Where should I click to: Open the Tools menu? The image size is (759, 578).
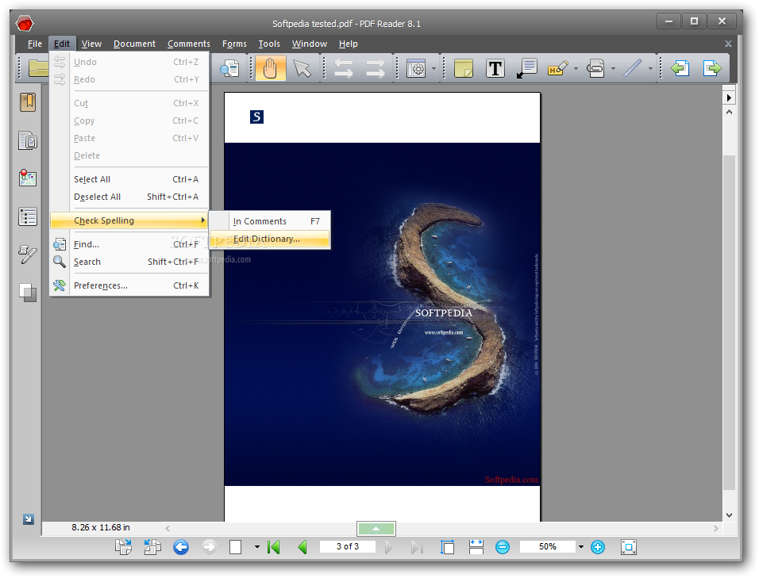pyautogui.click(x=269, y=44)
